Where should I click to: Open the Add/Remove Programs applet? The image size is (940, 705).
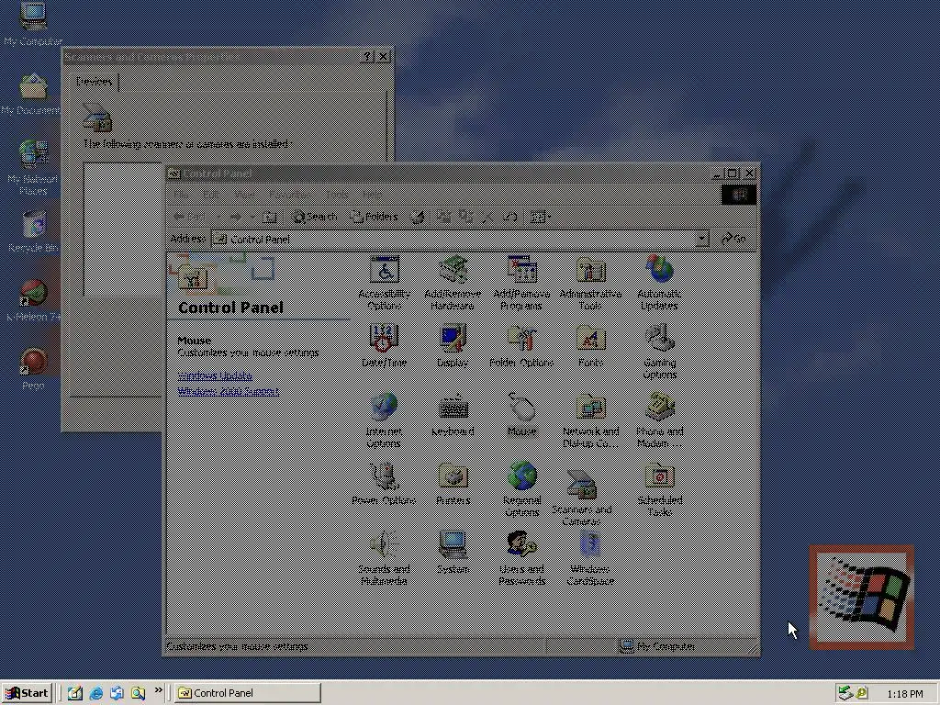(x=521, y=283)
